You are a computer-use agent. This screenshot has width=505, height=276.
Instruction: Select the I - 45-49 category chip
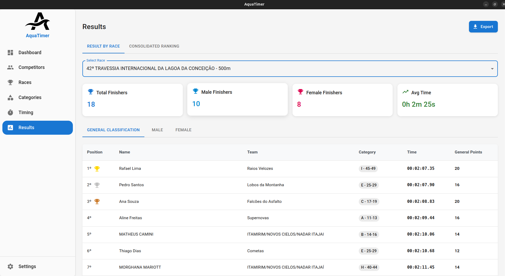coord(368,169)
